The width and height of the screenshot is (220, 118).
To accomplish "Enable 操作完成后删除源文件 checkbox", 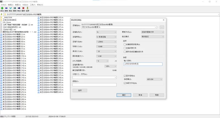I will 125,52.
